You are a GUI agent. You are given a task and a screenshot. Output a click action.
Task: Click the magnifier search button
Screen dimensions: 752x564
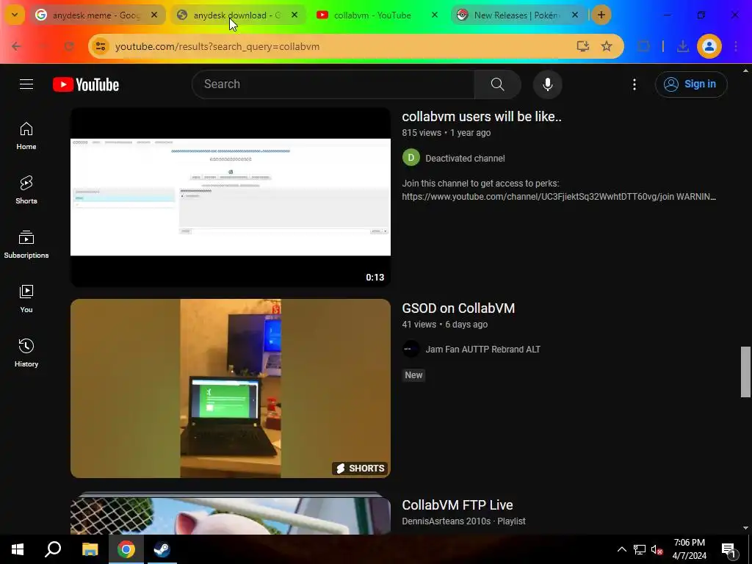pyautogui.click(x=497, y=84)
